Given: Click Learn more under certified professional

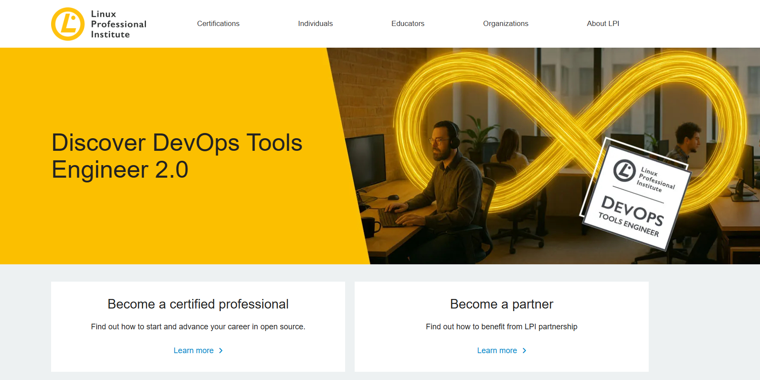Looking at the screenshot, I should pyautogui.click(x=194, y=351).
